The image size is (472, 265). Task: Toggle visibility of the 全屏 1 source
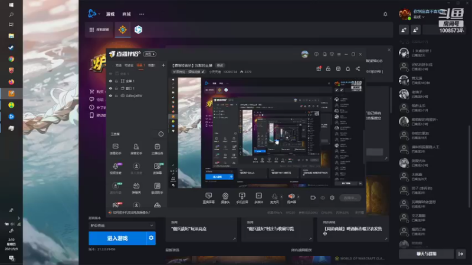point(110,81)
